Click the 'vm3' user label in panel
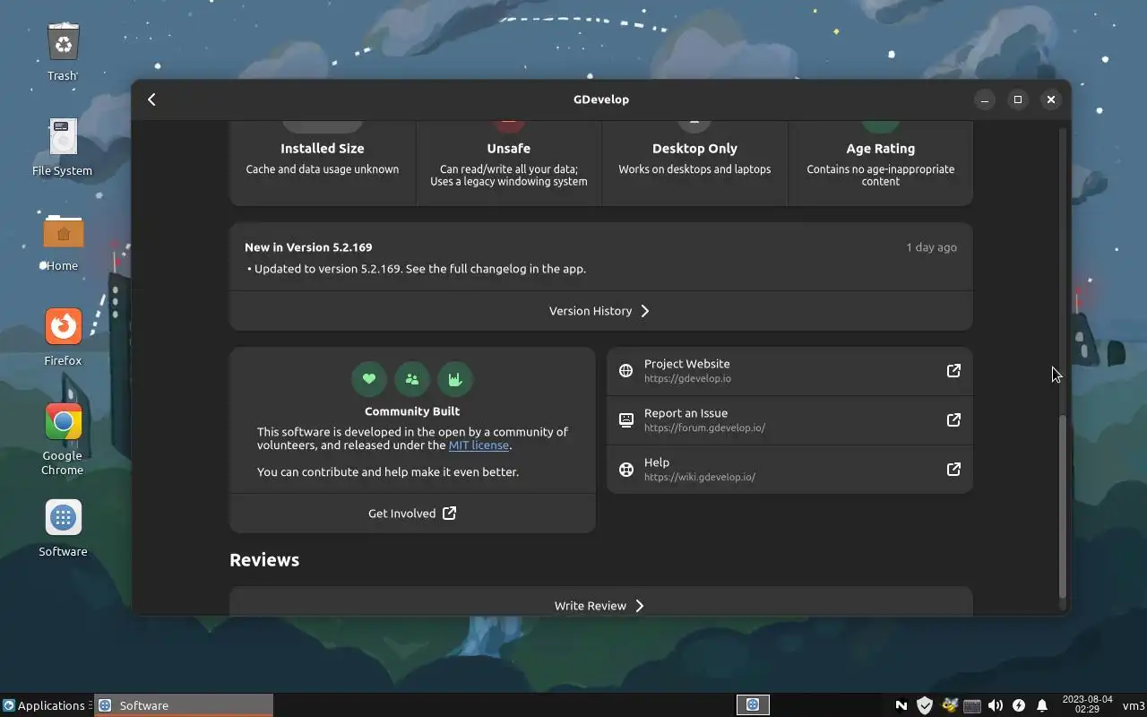Image resolution: width=1147 pixels, height=717 pixels. coord(1133,706)
